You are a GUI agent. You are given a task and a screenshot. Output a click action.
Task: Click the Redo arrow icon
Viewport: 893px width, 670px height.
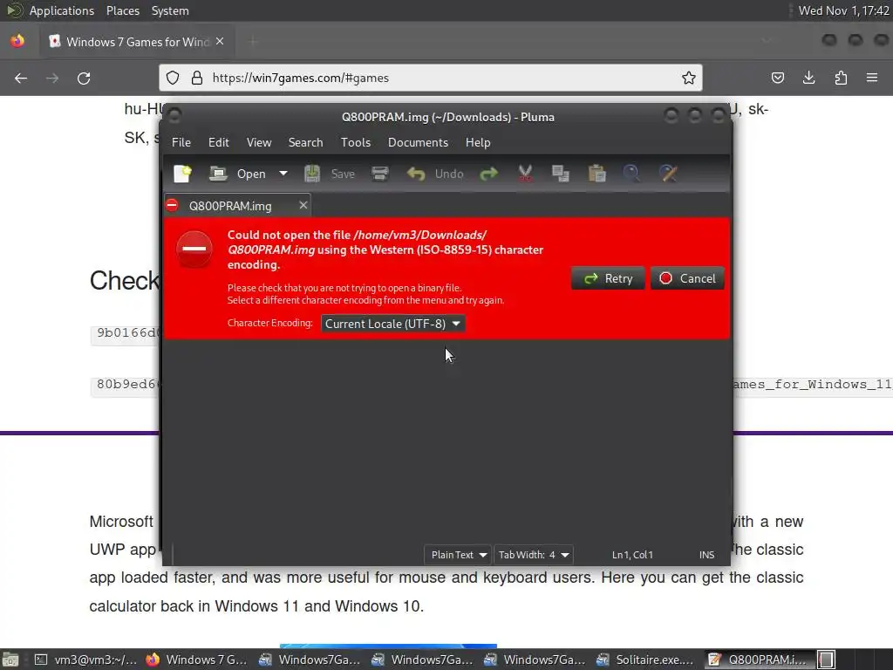click(488, 174)
